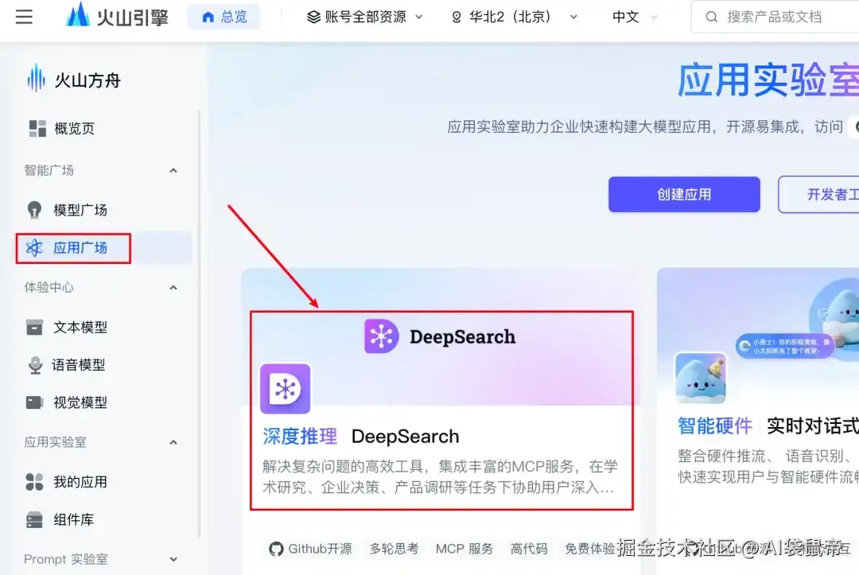Click the 高代码 tag
The width and height of the screenshot is (859, 575).
pos(529,549)
